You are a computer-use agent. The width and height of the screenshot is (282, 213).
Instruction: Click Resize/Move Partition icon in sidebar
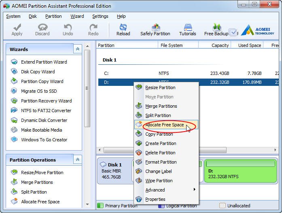(14, 173)
